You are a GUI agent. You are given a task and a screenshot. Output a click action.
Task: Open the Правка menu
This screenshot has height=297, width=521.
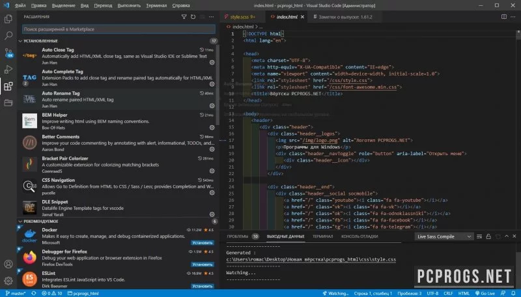click(x=38, y=6)
